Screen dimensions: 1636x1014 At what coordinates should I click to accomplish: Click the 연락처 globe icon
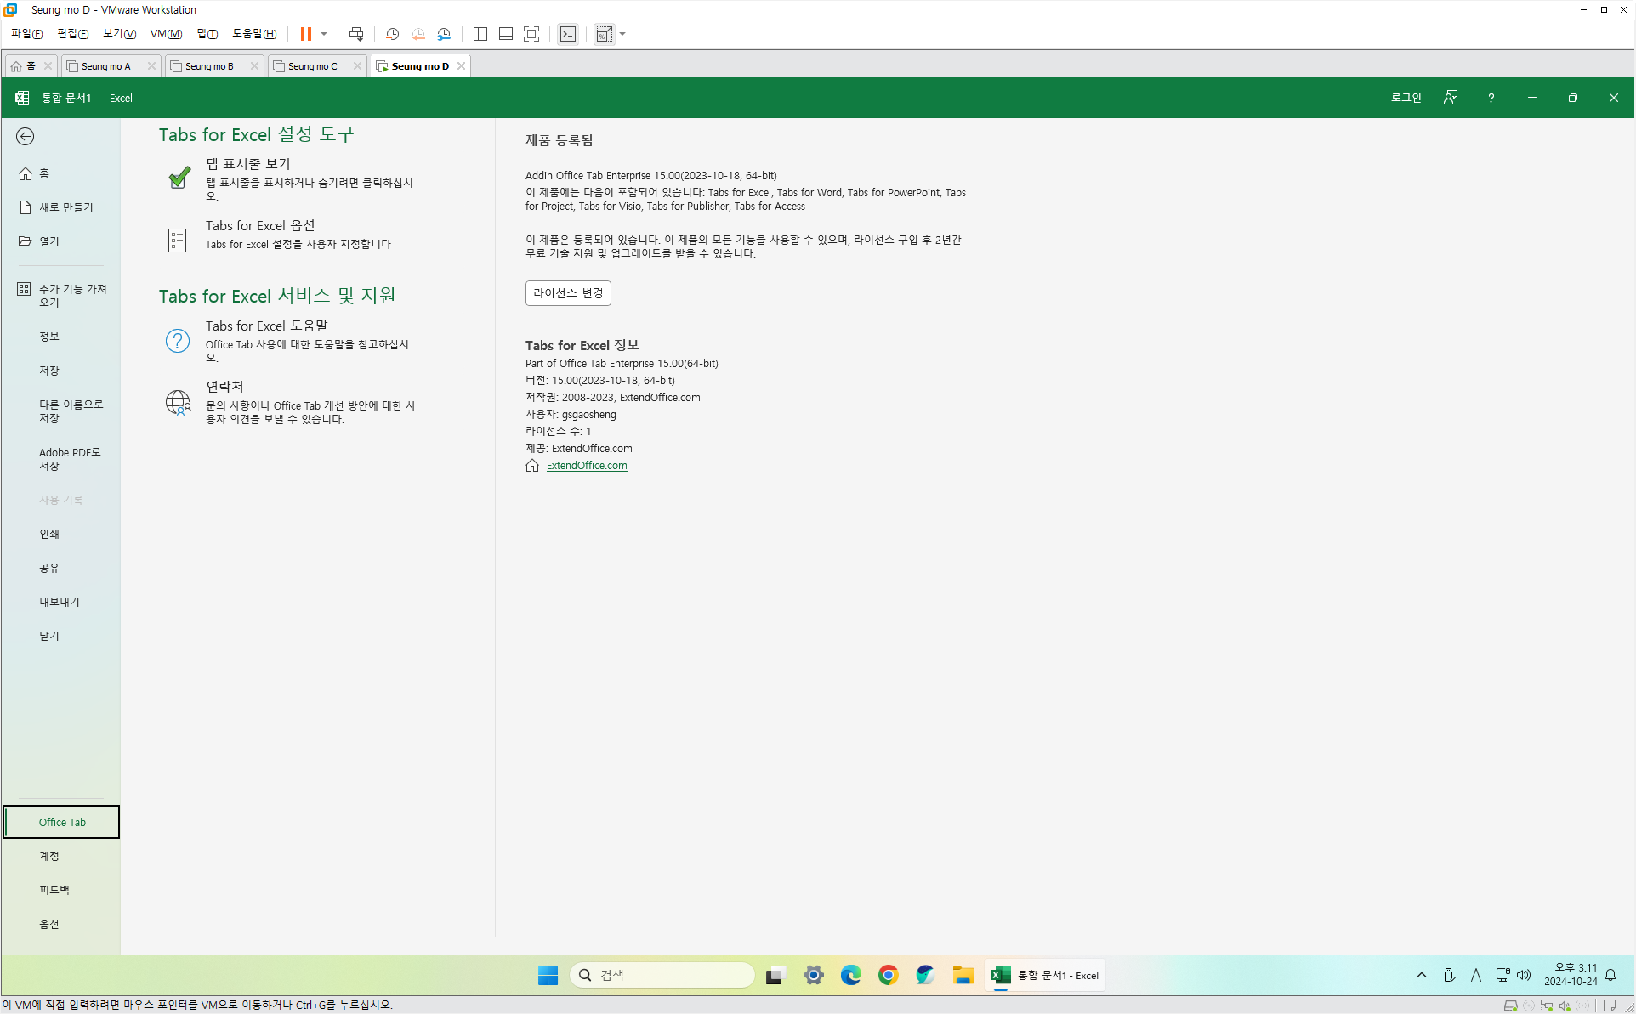pyautogui.click(x=178, y=402)
